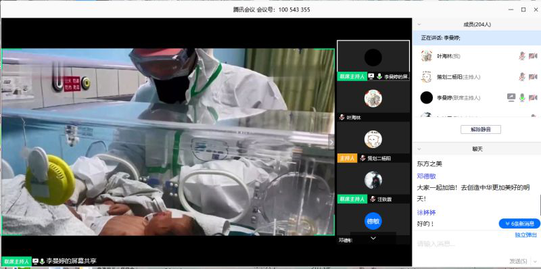Hide the participant strip with the side arrow
This screenshot has width=541, height=269.
[331, 142]
